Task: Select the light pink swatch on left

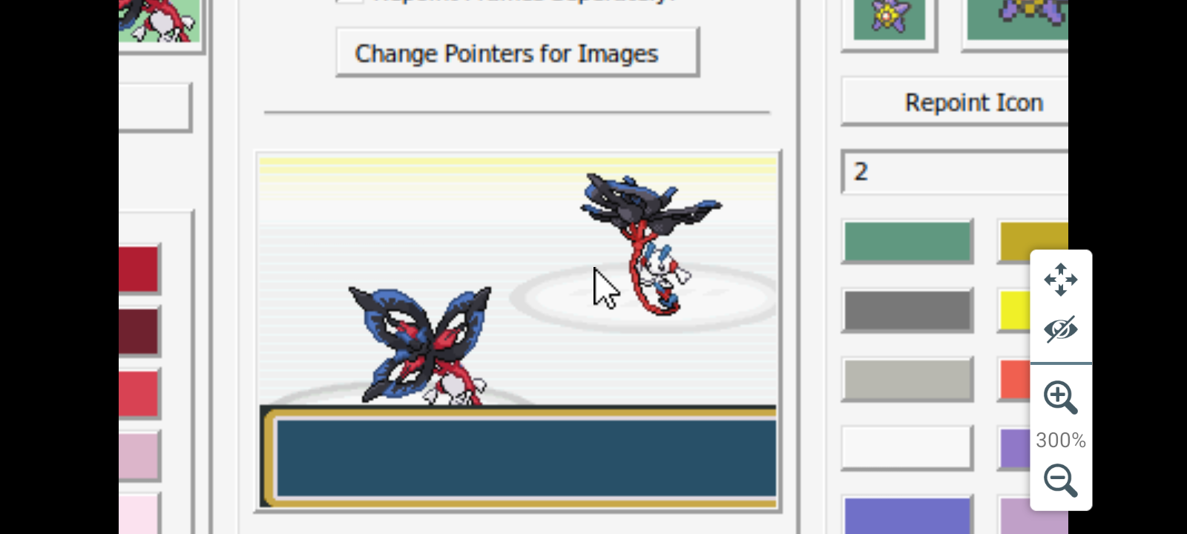Action: pyautogui.click(x=139, y=455)
